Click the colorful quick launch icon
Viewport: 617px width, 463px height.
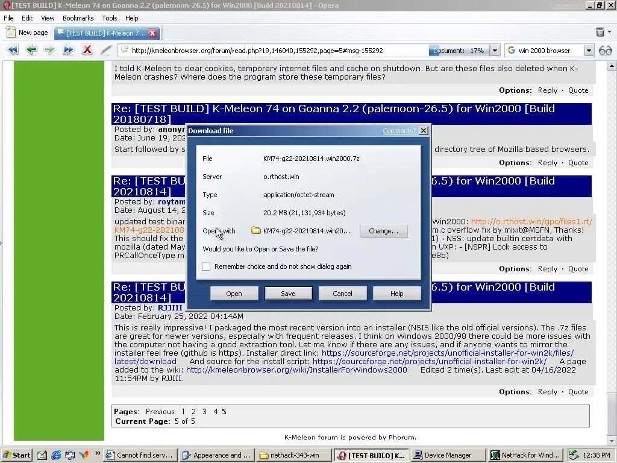pos(84,455)
